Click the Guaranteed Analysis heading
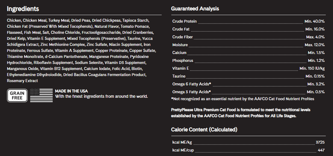The image size is (333, 156). point(195,9)
